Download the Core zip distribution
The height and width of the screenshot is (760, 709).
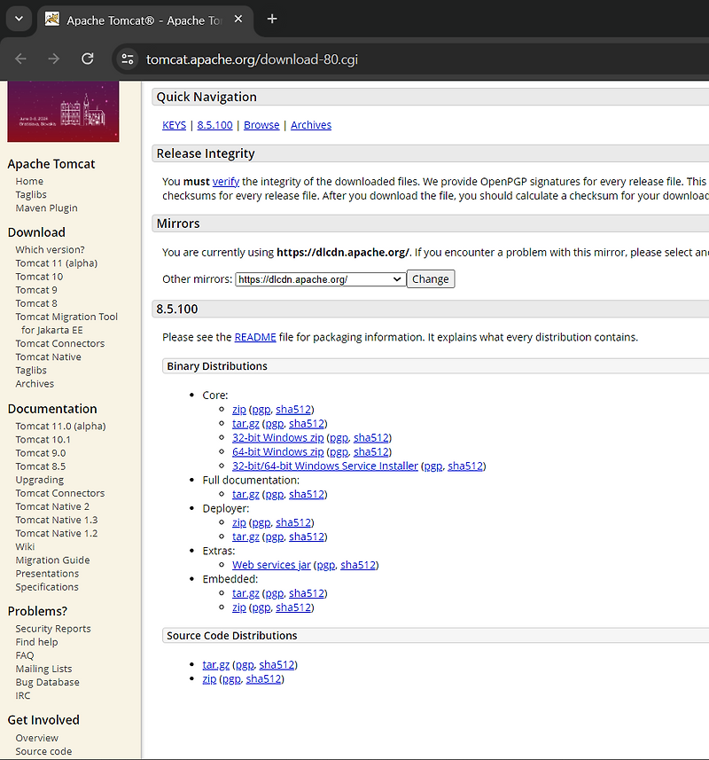click(x=238, y=410)
